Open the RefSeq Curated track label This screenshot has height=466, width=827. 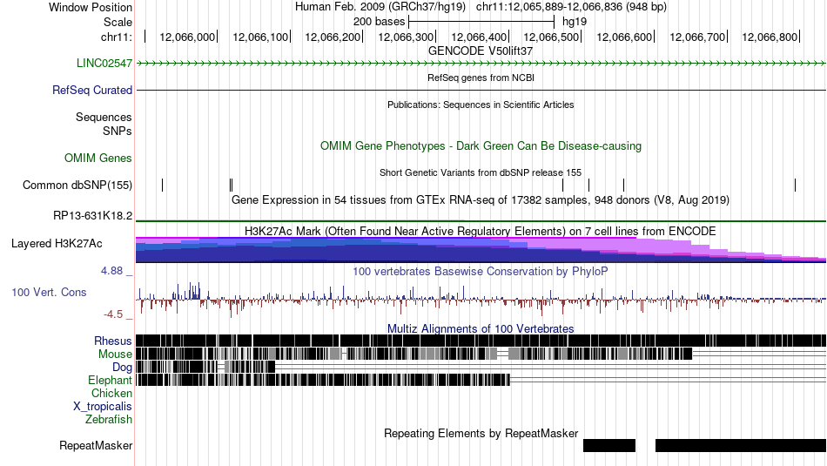point(92,91)
